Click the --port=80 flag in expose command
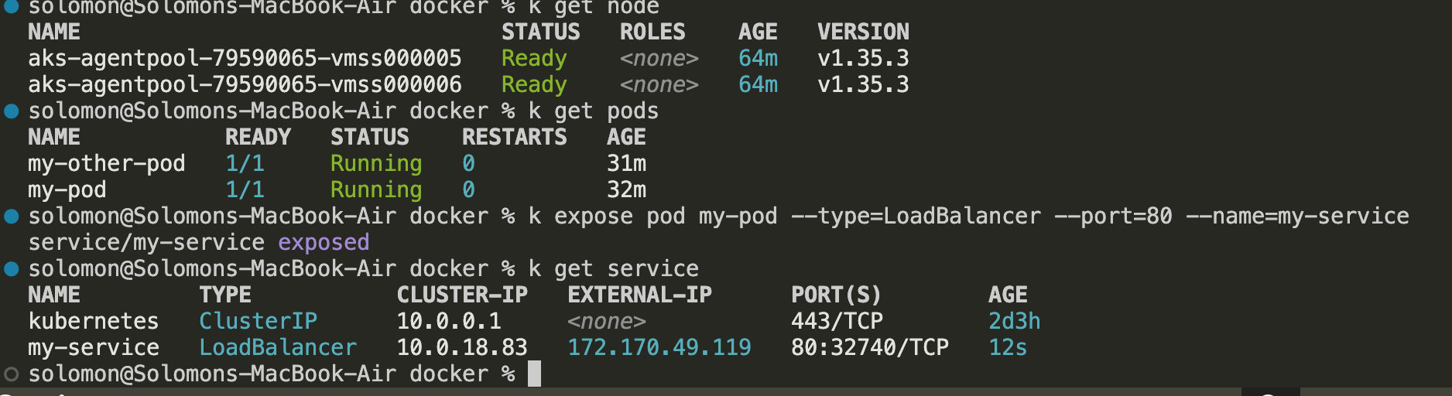 (x=1113, y=217)
